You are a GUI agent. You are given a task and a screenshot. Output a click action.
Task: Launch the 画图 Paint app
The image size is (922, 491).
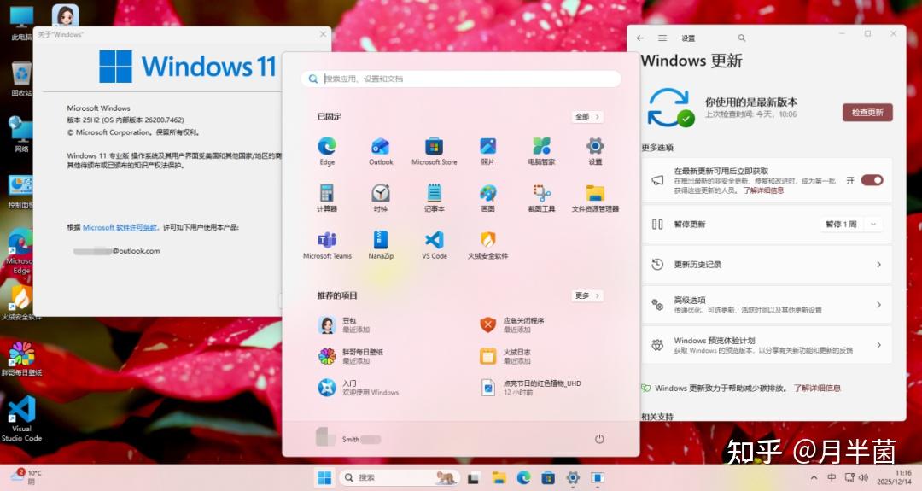click(487, 197)
